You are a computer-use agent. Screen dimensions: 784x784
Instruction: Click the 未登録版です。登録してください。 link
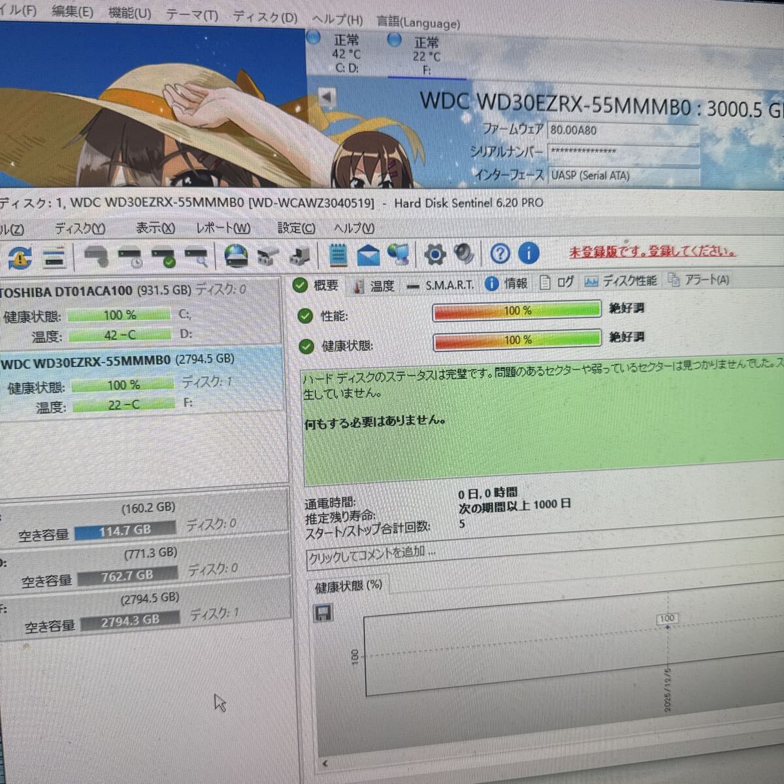coord(653,252)
